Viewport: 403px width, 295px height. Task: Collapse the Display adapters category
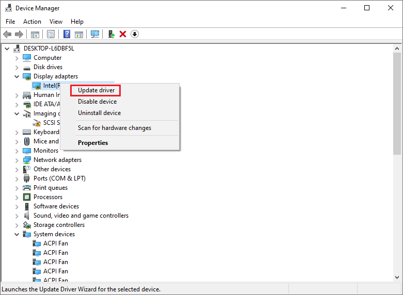tap(17, 76)
